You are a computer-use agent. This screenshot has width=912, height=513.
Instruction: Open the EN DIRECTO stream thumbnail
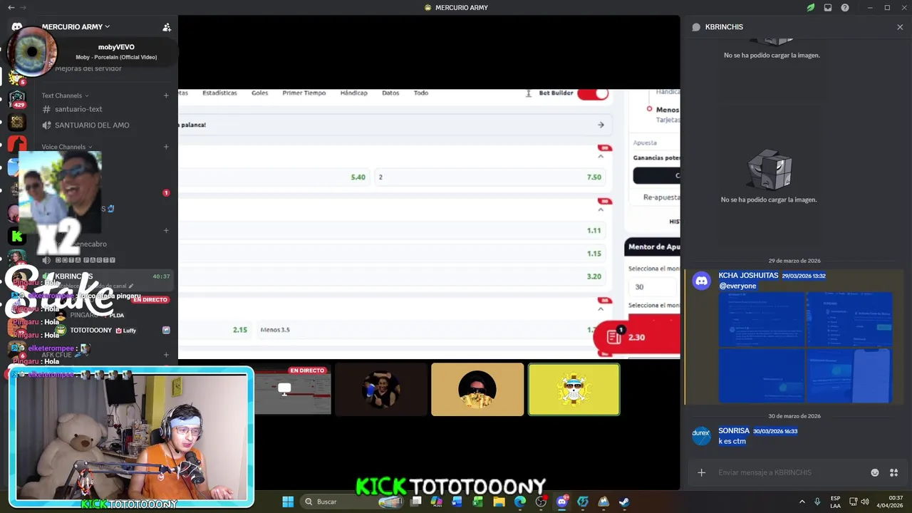click(293, 390)
